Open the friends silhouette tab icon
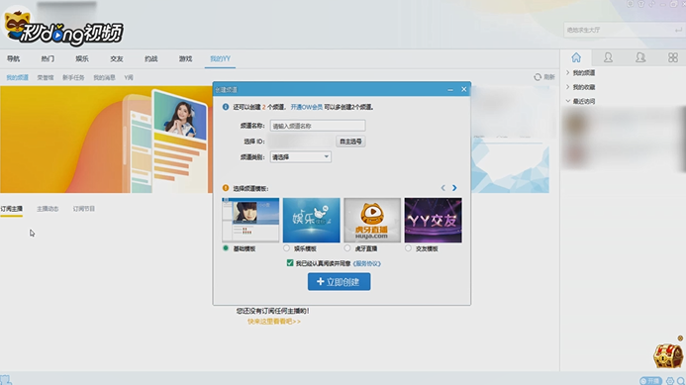Screen dimensions: 686x385 point(608,57)
